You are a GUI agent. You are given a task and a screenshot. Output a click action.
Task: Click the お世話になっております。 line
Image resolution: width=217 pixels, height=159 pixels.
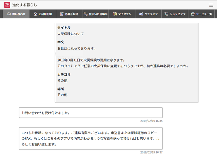(x=76, y=49)
